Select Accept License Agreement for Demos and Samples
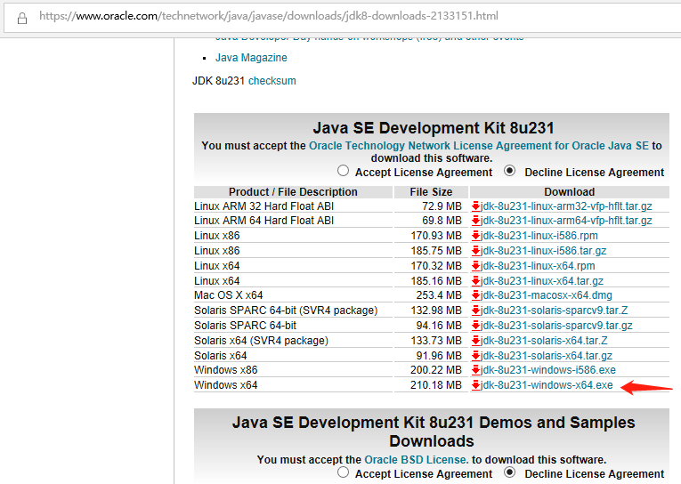681x484 pixels. 344,473
